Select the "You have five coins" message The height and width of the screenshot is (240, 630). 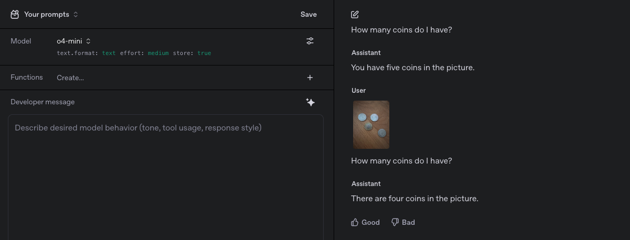click(x=412, y=68)
